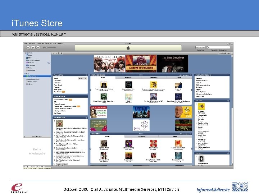Click the iTunes search field
The height and width of the screenshot is (194, 259).
point(219,47)
